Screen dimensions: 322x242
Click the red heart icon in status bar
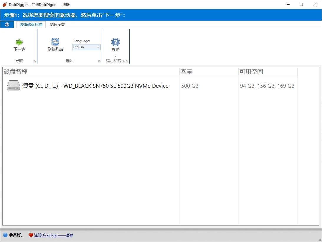coord(31,235)
